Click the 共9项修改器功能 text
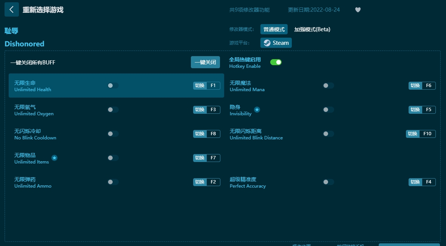This screenshot has width=446, height=246. (x=249, y=10)
